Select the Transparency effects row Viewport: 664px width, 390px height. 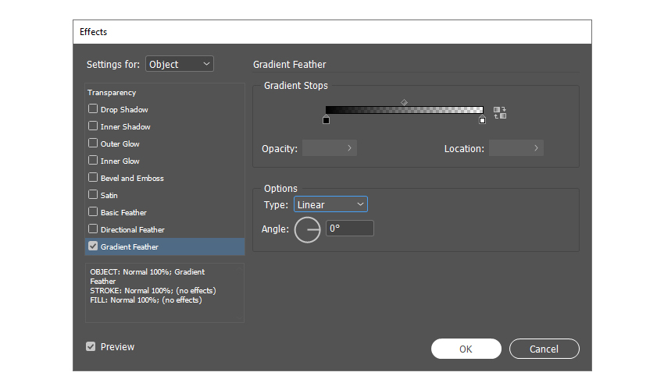165,92
